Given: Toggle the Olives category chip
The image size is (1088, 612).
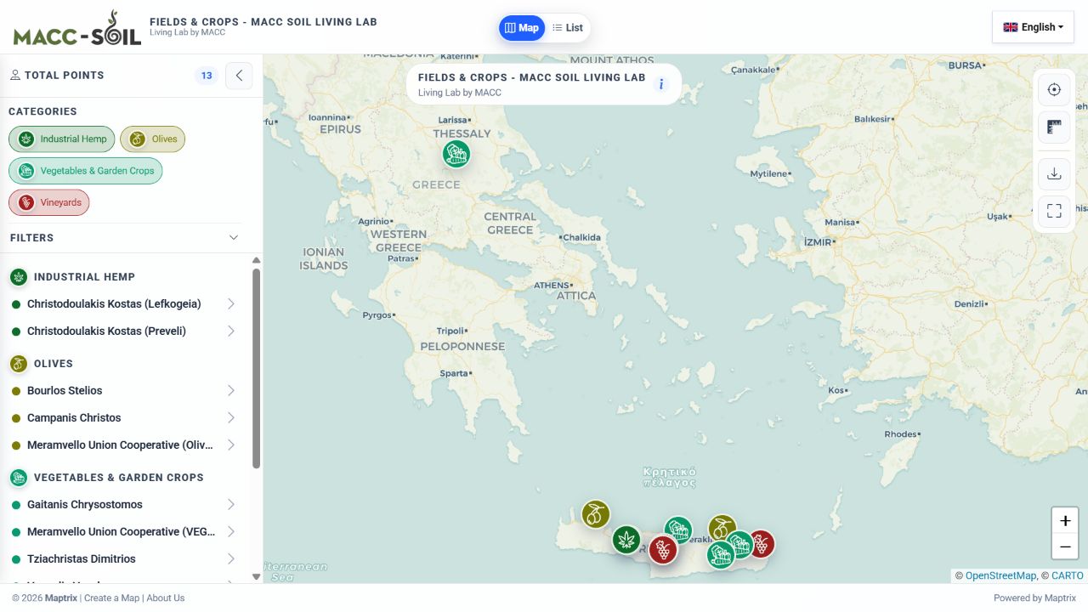Looking at the screenshot, I should coord(152,139).
